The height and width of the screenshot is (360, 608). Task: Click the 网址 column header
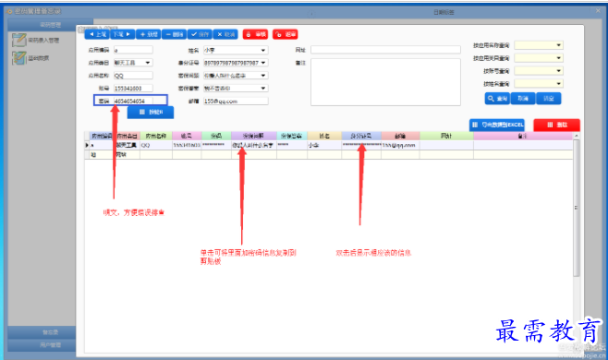446,136
